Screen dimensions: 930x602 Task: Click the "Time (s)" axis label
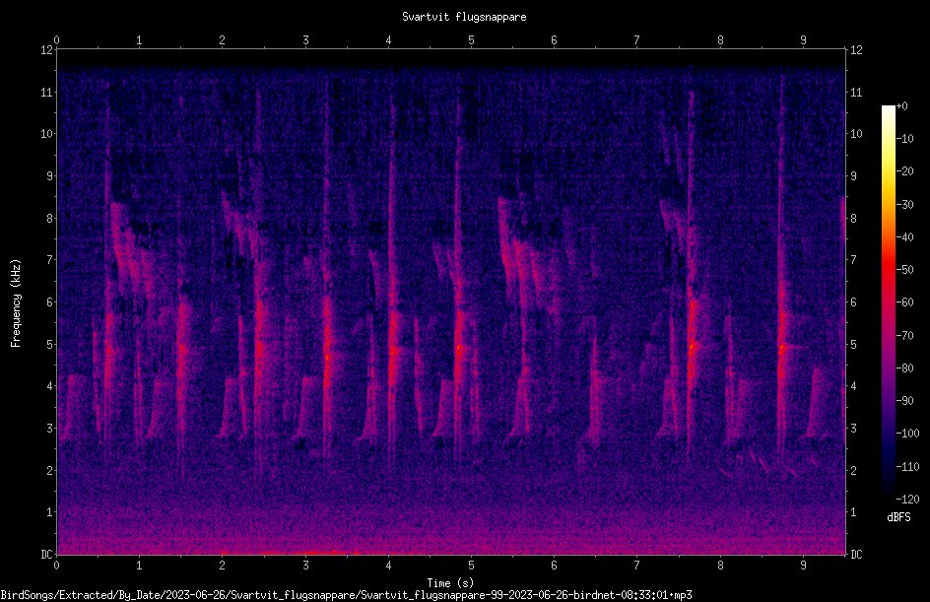pyautogui.click(x=450, y=583)
